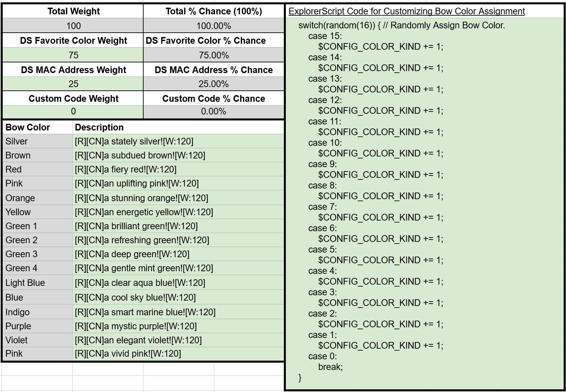Click the 'break;' line in the code

[x=330, y=367]
